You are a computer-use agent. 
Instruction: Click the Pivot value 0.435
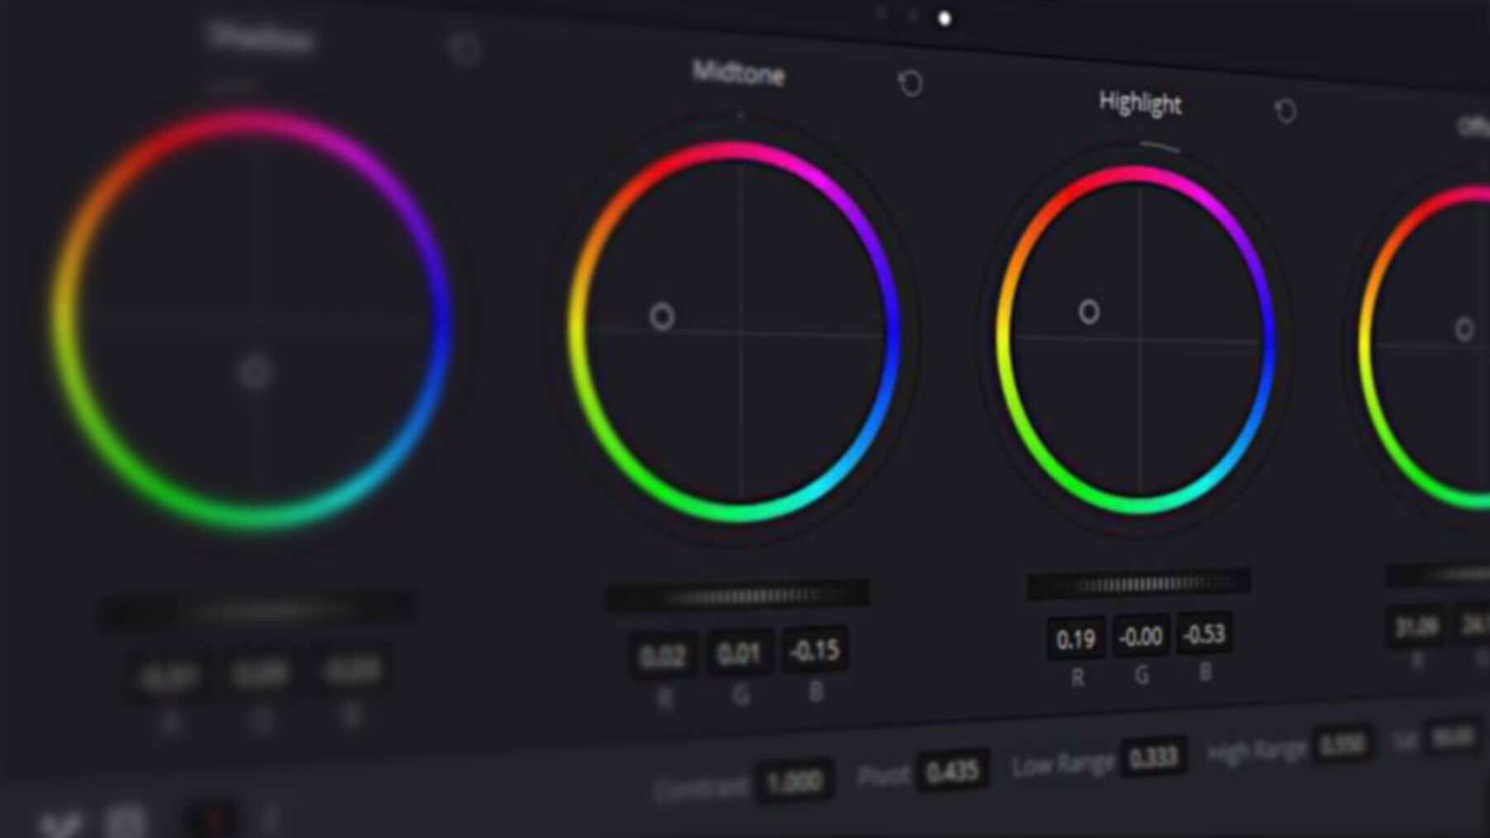tap(952, 769)
